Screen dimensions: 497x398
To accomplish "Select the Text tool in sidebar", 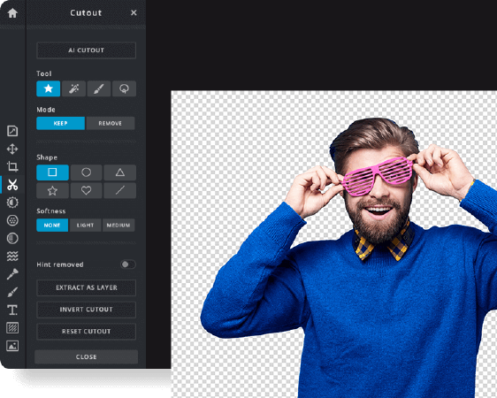I will (x=12, y=310).
